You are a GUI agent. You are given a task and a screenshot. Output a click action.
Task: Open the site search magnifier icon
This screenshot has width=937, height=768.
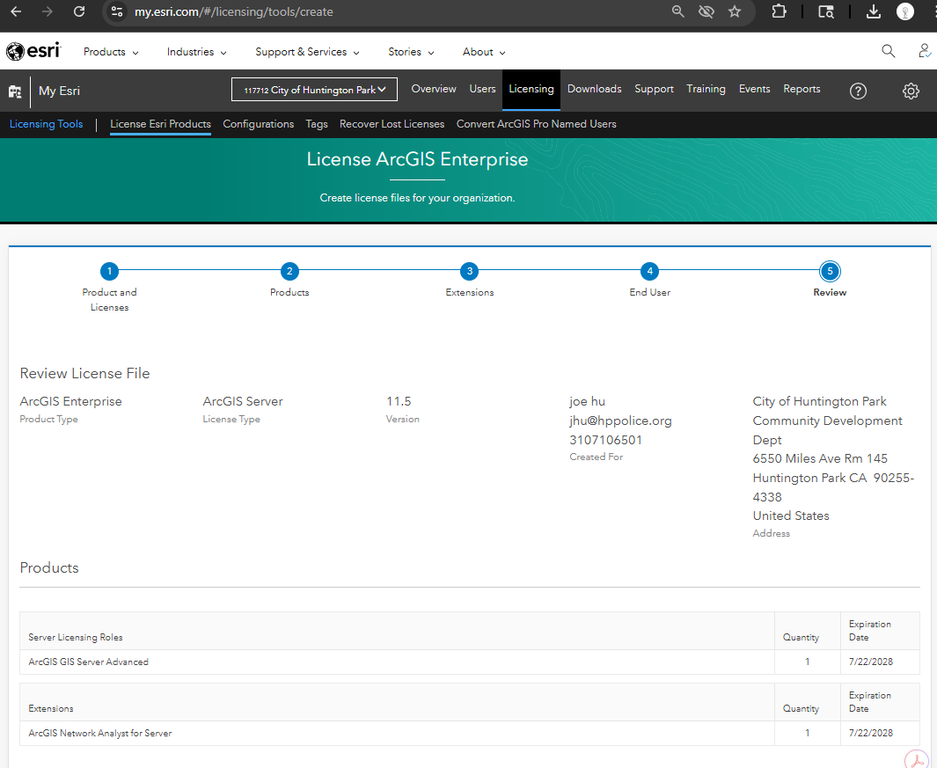click(x=888, y=51)
